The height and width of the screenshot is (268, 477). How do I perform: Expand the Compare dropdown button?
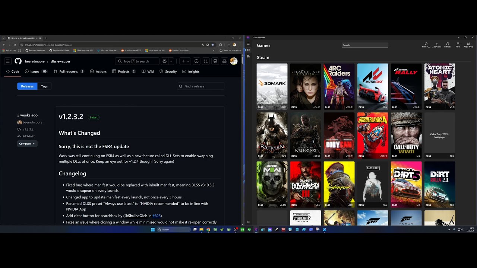pos(27,144)
